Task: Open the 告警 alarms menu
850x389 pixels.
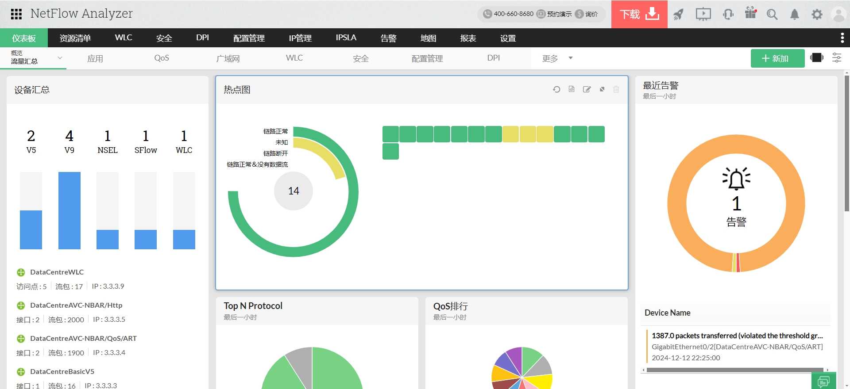Action: 388,38
